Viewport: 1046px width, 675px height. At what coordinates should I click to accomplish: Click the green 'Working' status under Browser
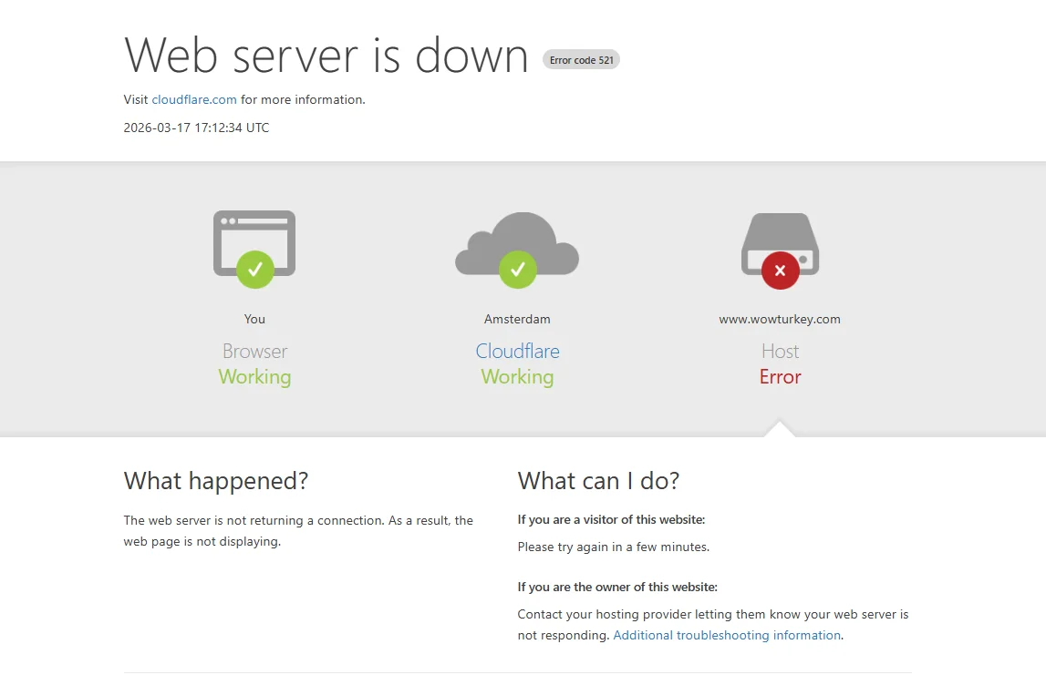(254, 377)
